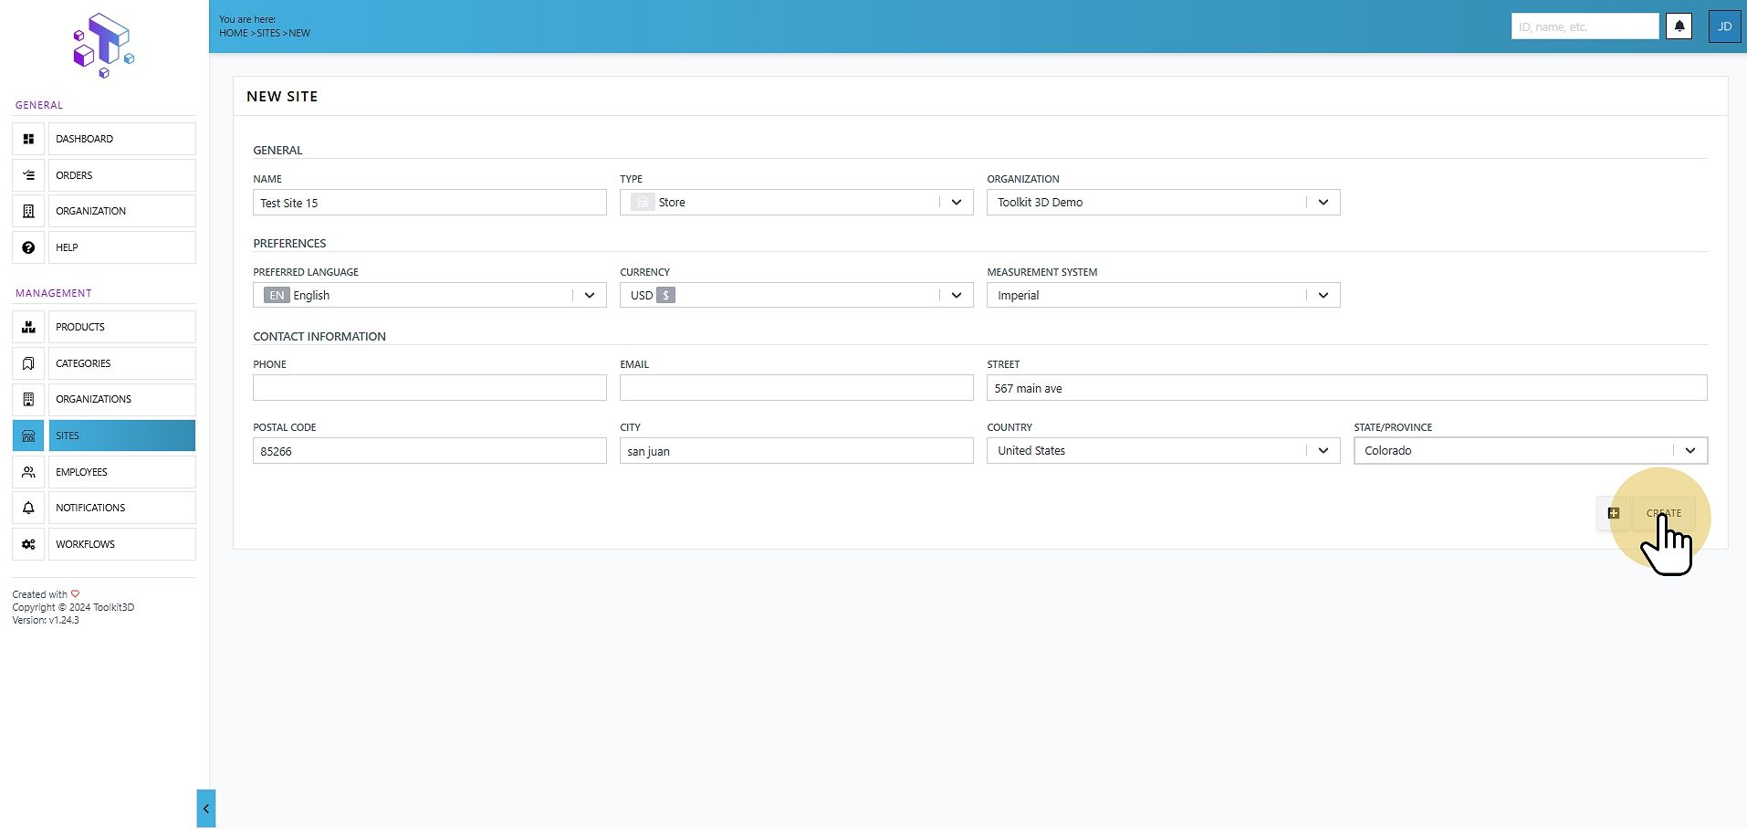The image size is (1747, 829).
Task: Select the Sites menu item
Action: (x=122, y=435)
